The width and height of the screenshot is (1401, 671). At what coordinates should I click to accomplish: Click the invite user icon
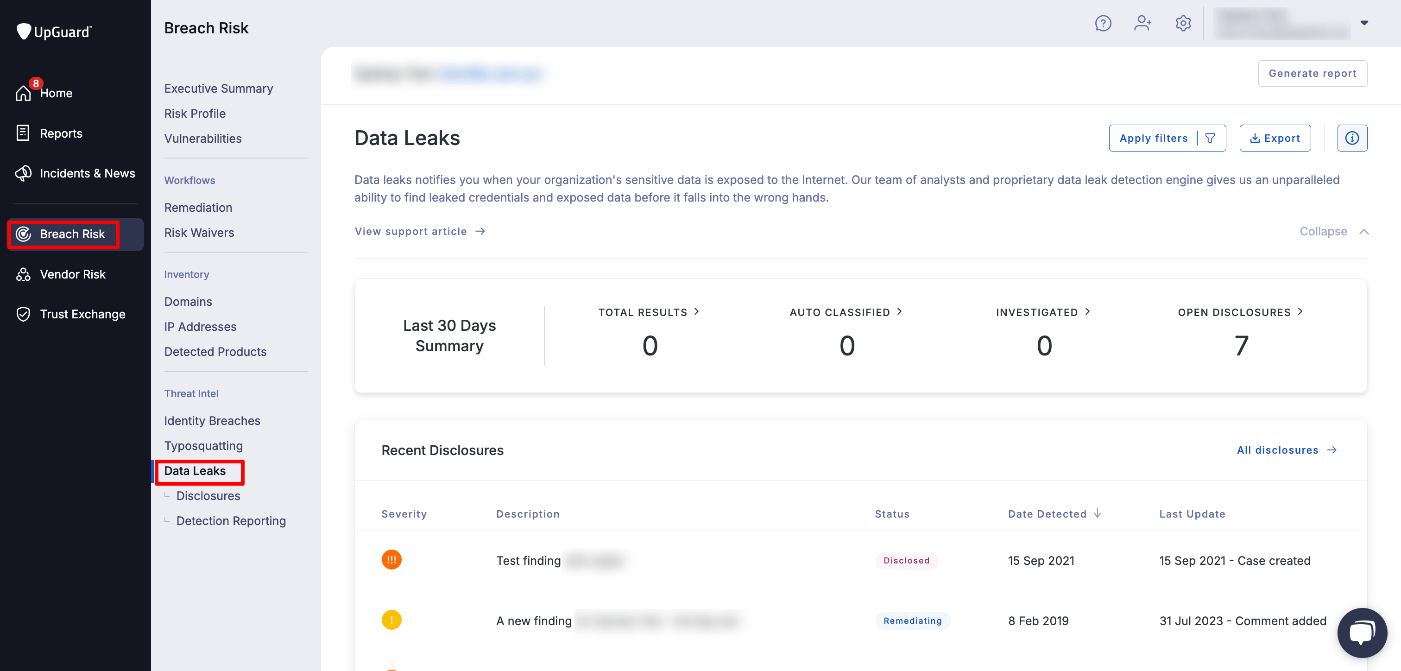pos(1142,23)
